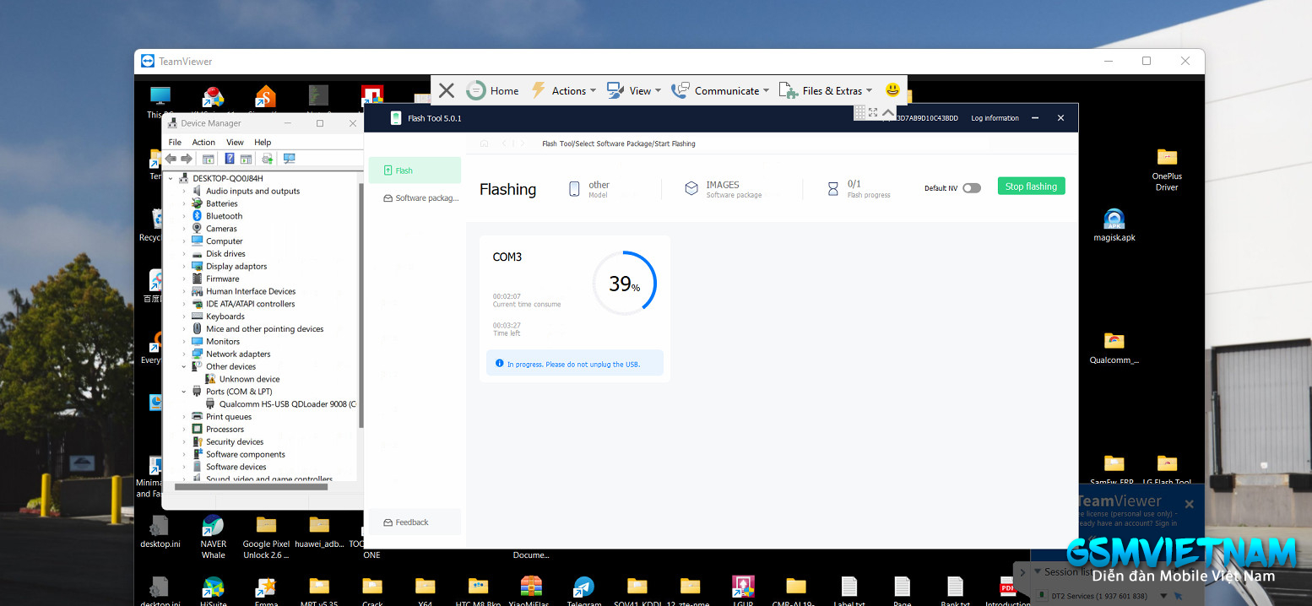
Task: Select the Qualcomm folder on remote desktop
Action: 1114,348
